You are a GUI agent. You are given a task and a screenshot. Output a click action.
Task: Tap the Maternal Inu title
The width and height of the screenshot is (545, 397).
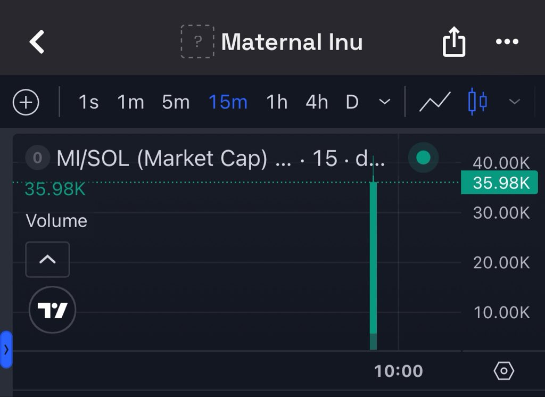point(292,42)
